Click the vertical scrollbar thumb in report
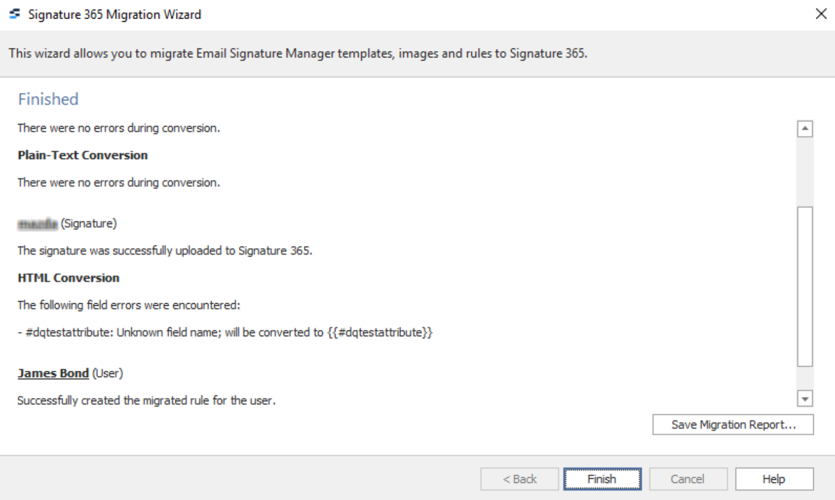Viewport: 835px width, 500px height. pos(805,287)
